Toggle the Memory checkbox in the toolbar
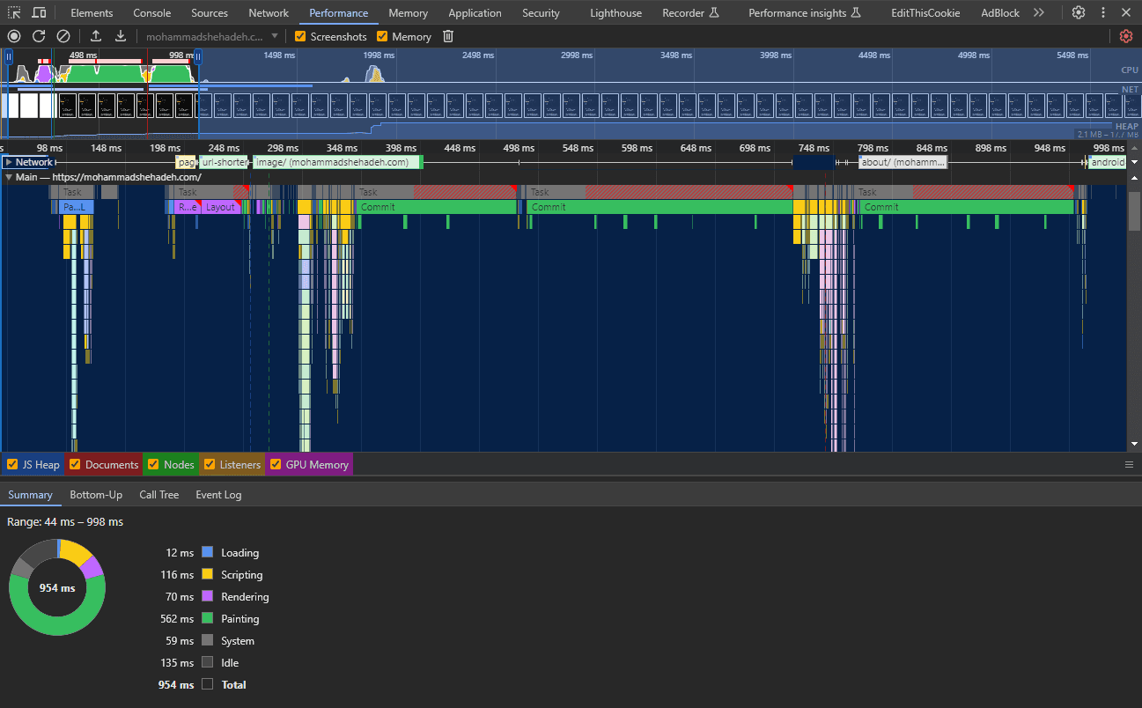Image resolution: width=1142 pixels, height=708 pixels. pos(382,37)
